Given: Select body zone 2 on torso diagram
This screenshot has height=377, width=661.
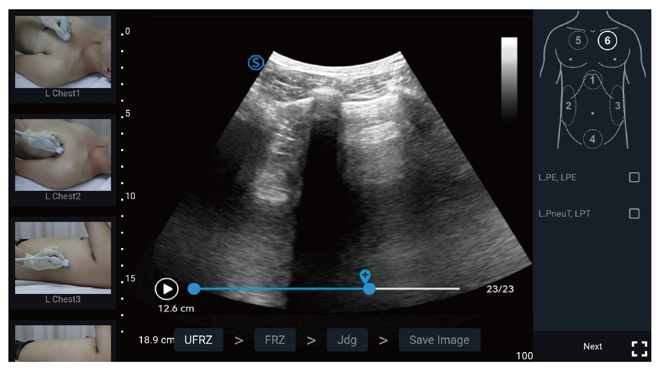Looking at the screenshot, I should [x=568, y=105].
